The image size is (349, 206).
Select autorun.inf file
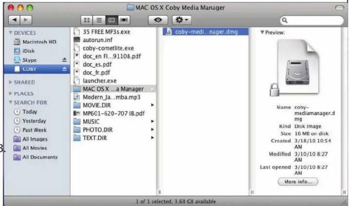pos(113,40)
